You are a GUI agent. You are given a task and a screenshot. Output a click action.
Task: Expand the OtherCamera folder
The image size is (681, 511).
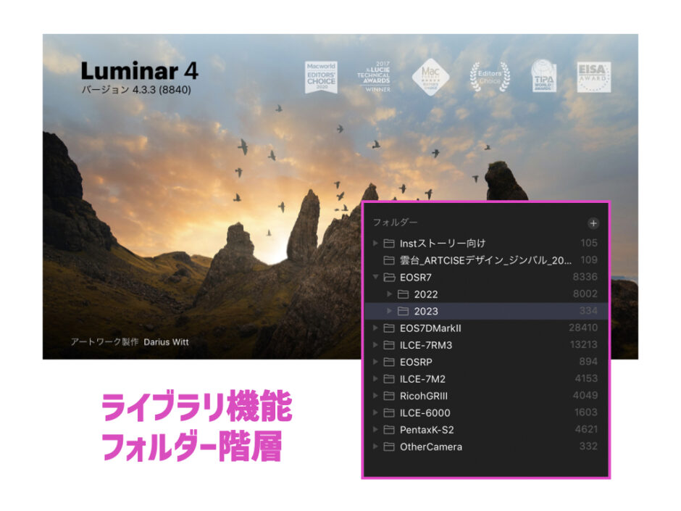point(375,446)
